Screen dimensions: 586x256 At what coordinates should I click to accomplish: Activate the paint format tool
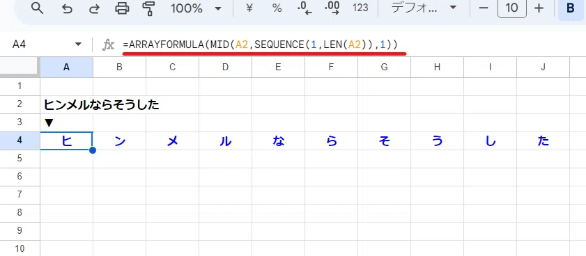[149, 8]
